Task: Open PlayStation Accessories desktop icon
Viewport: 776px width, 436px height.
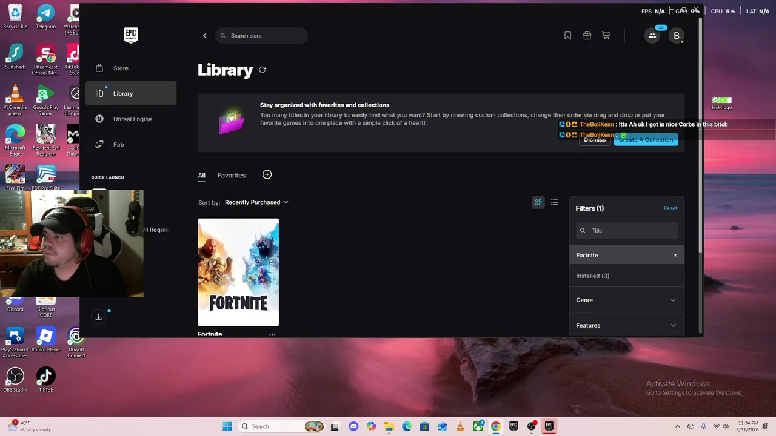Action: [x=15, y=342]
